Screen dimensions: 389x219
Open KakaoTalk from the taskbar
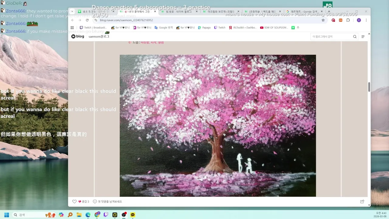tap(133, 215)
